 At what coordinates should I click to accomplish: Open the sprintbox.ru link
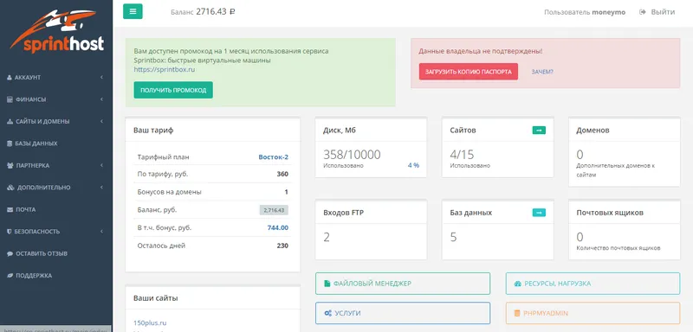pos(165,70)
